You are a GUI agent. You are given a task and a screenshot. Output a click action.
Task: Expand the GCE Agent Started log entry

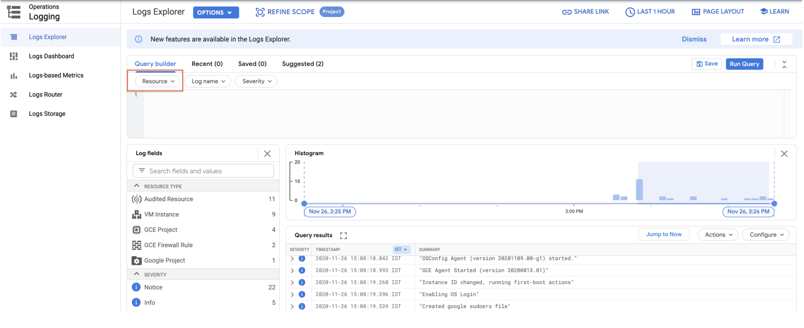coord(292,270)
